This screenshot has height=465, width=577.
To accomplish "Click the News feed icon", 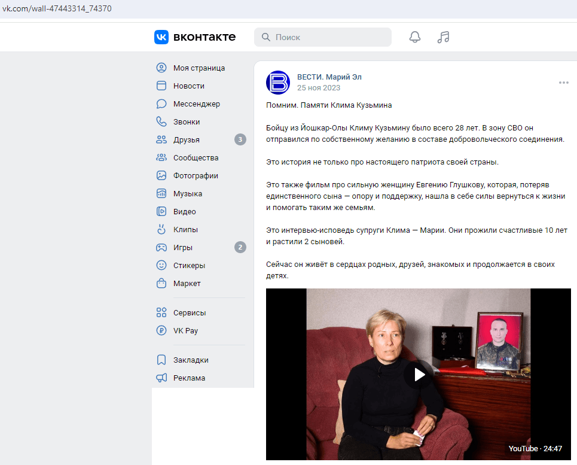I will [161, 86].
